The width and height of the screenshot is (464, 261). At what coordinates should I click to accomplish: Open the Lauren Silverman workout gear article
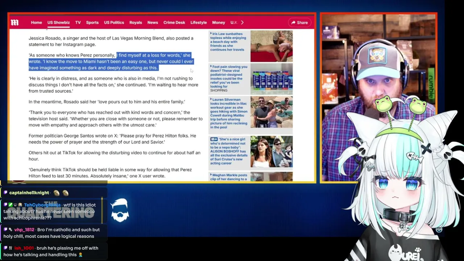[x=229, y=113]
